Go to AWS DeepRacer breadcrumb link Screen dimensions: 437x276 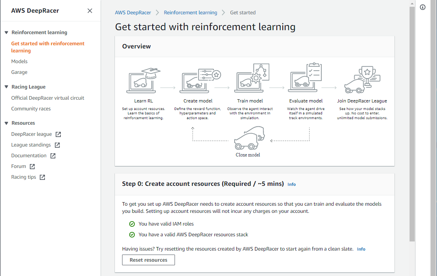pyautogui.click(x=133, y=13)
